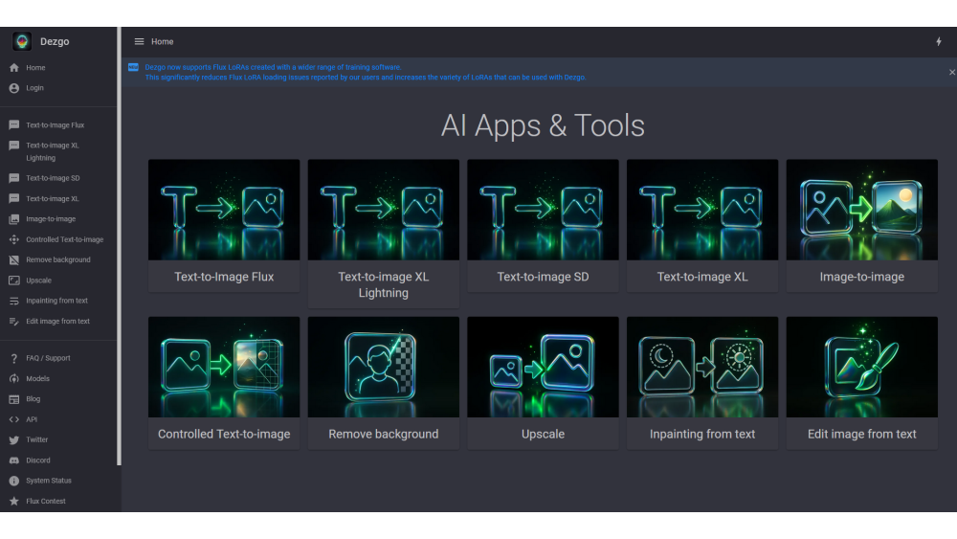Viewport: 957px width, 539px height.
Task: Click the System Status info icon
Action: pos(14,481)
